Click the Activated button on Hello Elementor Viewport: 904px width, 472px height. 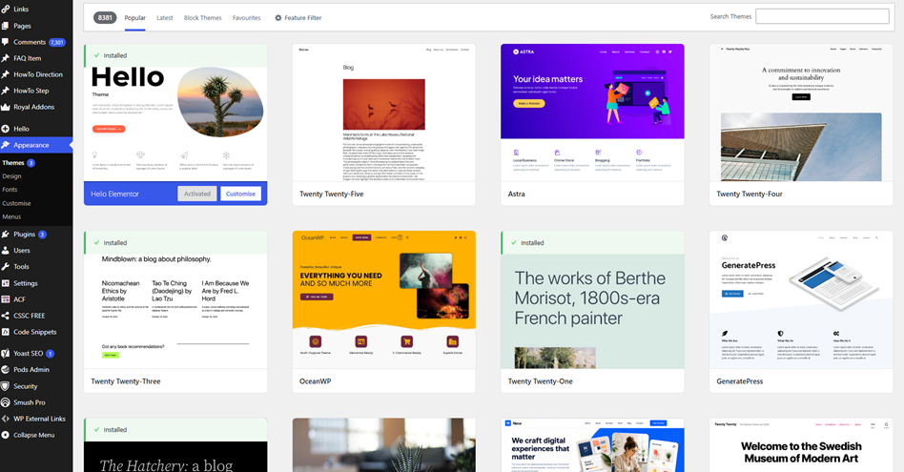pyautogui.click(x=197, y=194)
